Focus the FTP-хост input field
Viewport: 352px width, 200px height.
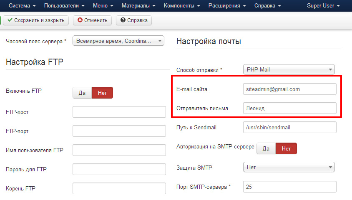point(119,112)
